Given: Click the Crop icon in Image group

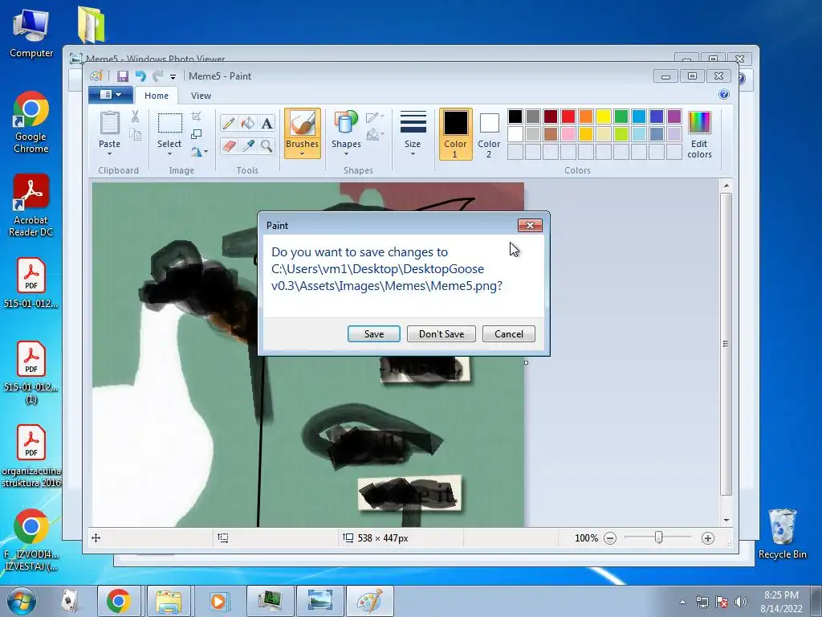Looking at the screenshot, I should [x=196, y=116].
